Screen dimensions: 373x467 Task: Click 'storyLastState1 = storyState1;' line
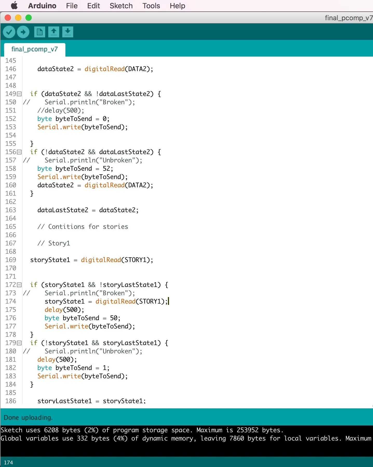pos(92,401)
